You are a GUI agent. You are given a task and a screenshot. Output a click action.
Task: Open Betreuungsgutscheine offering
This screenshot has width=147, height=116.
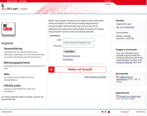pos(17,63)
